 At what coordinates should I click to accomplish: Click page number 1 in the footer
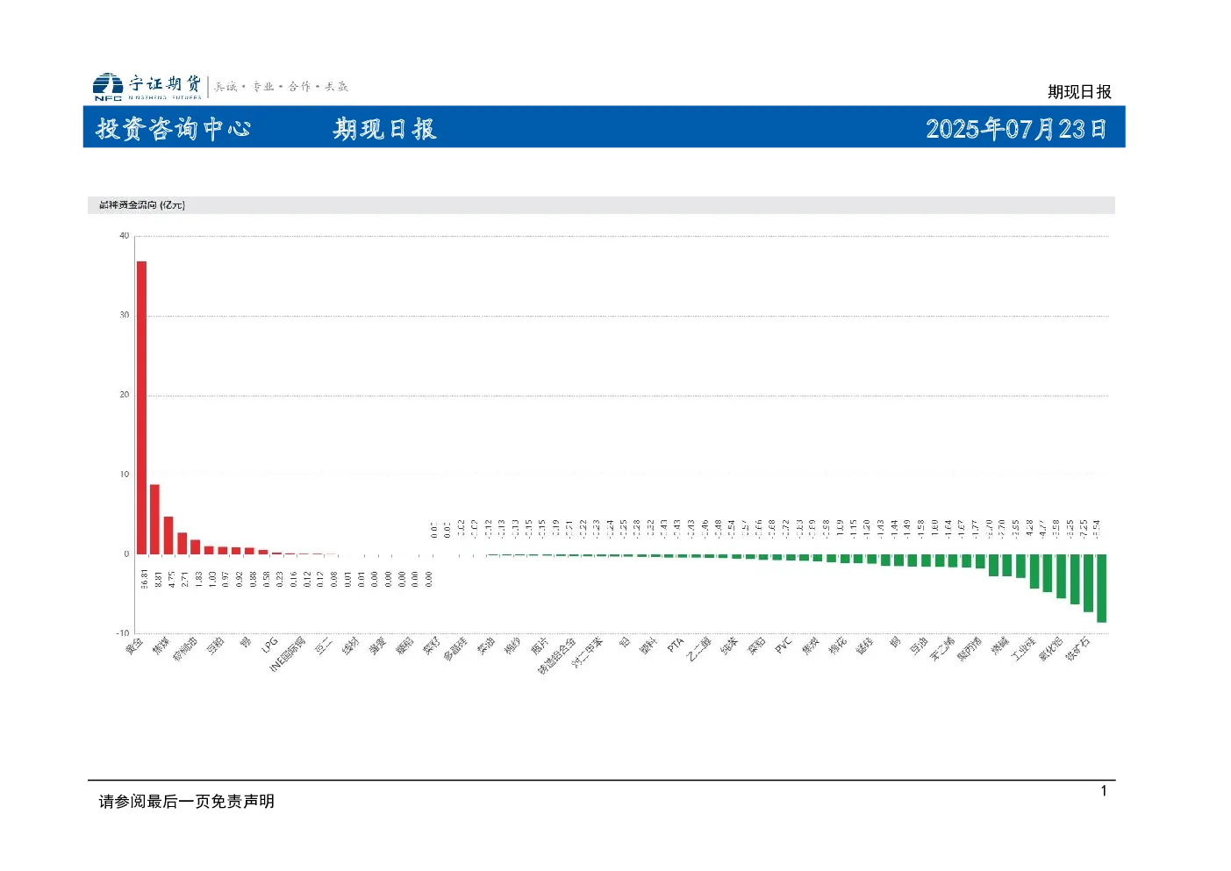pyautogui.click(x=1104, y=791)
